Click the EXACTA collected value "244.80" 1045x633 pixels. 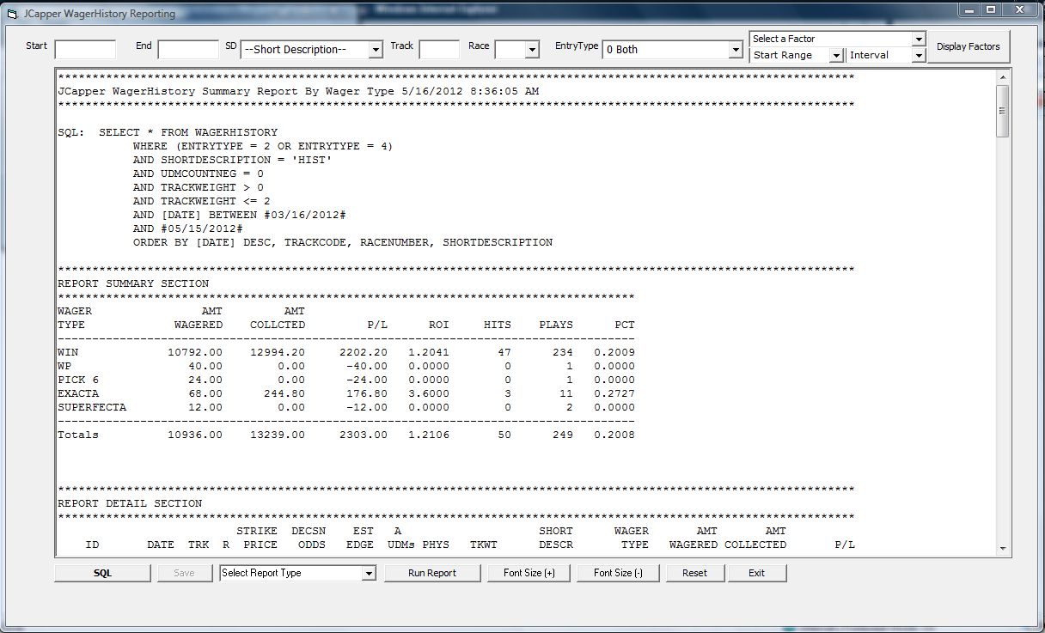[284, 393]
